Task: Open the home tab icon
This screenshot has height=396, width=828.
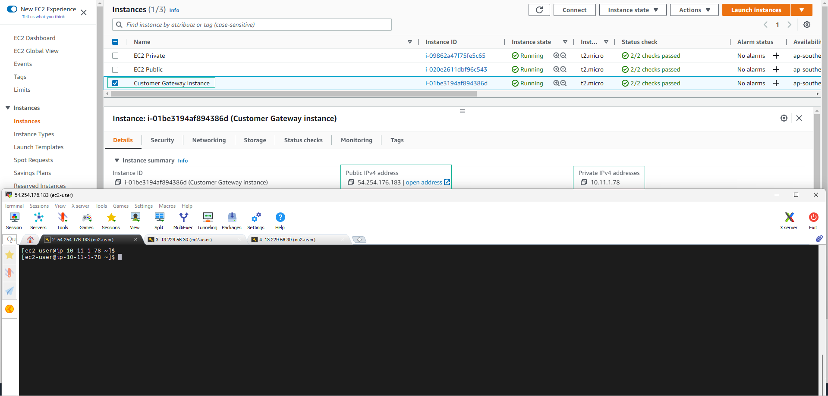Action: pos(30,240)
